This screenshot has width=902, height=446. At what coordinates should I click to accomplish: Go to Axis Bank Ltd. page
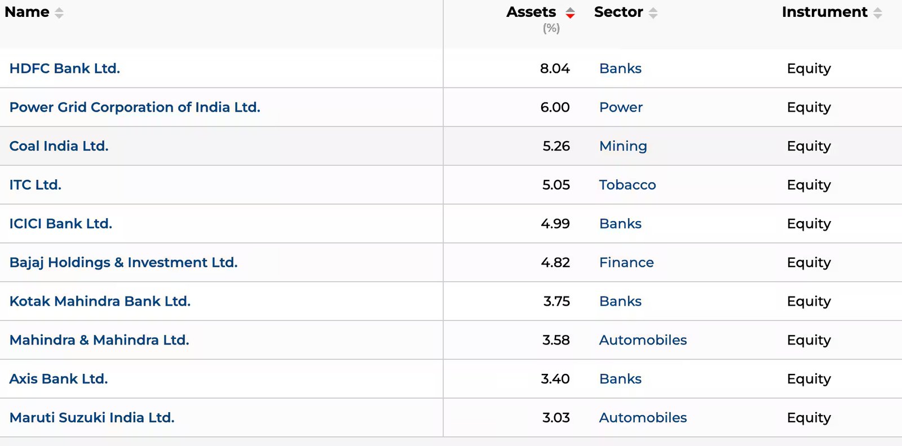tap(59, 379)
